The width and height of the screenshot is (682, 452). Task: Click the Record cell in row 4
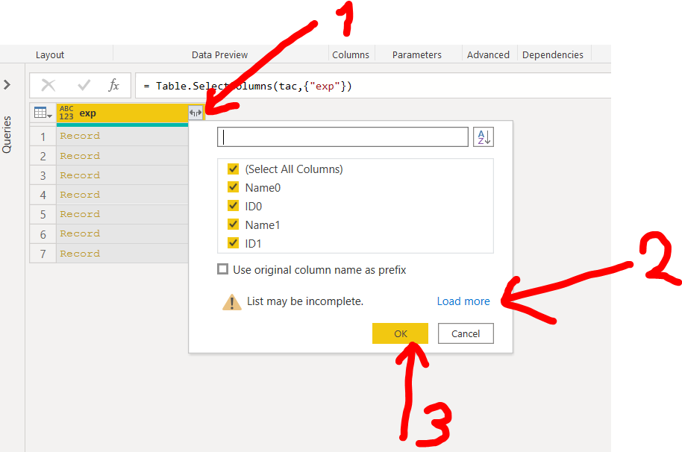pyautogui.click(x=122, y=195)
